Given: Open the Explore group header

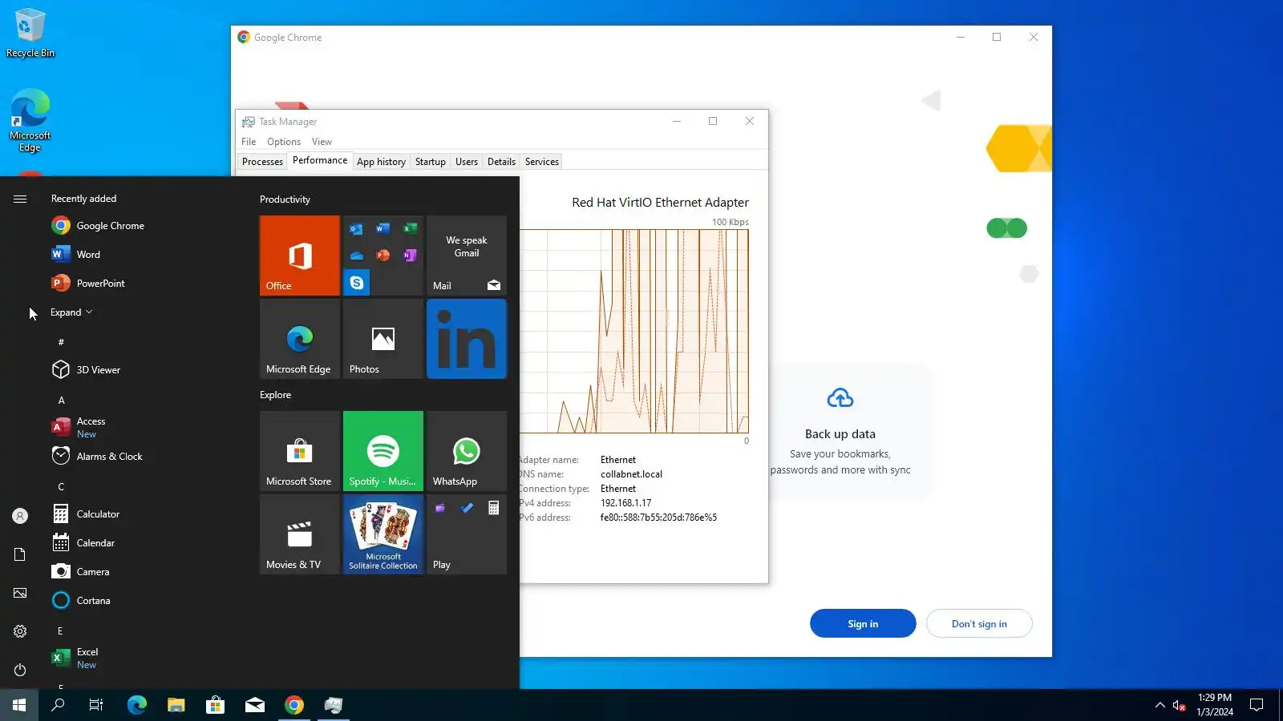Looking at the screenshot, I should 275,395.
